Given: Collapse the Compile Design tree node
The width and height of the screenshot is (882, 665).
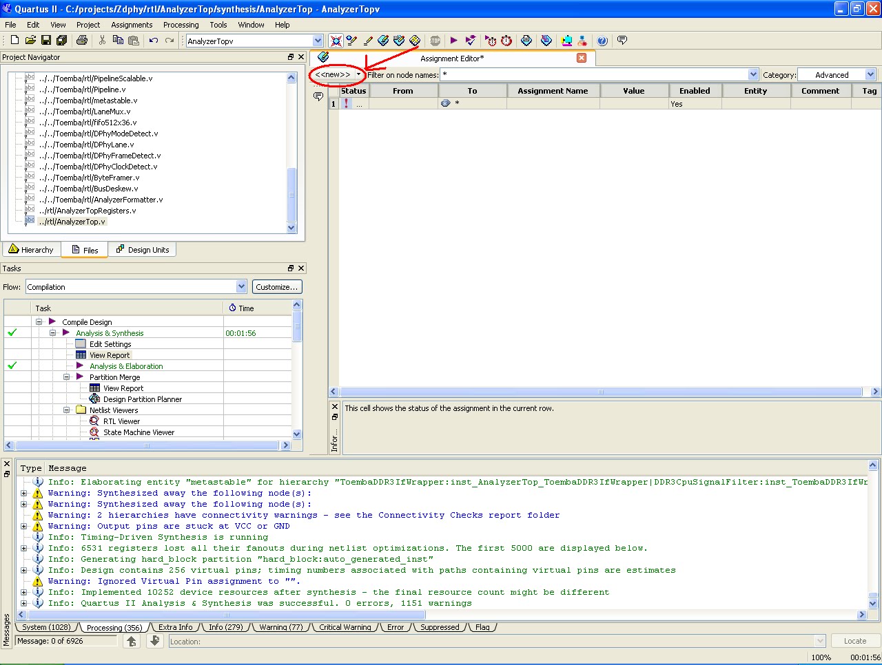Looking at the screenshot, I should pos(39,322).
